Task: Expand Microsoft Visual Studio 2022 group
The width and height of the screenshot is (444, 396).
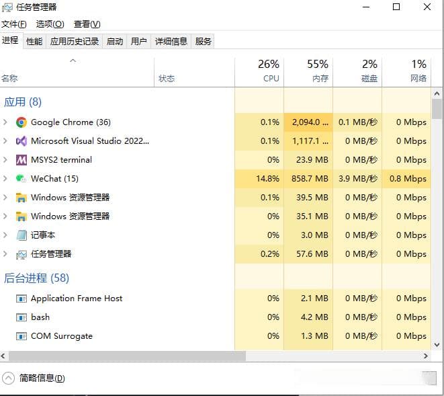Action: (5, 141)
